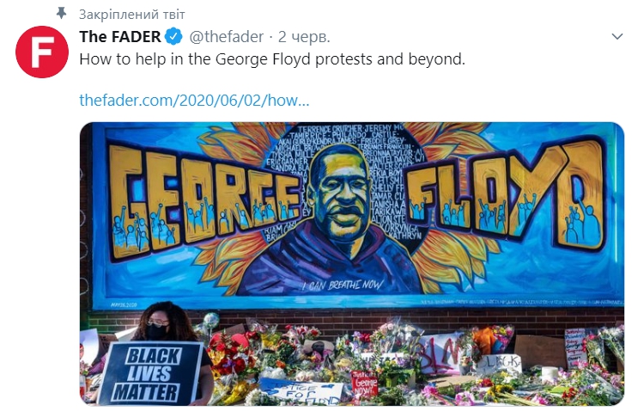638x411 pixels.
Task: Click the 'Закріплений твіт' pinned label
Action: pyautogui.click(x=132, y=15)
